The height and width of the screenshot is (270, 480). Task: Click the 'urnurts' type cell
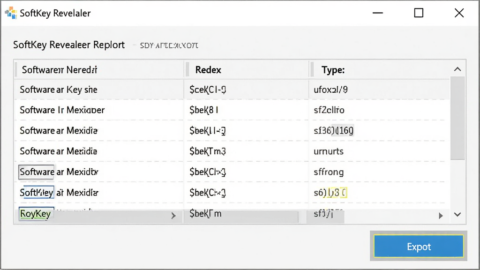(x=329, y=151)
